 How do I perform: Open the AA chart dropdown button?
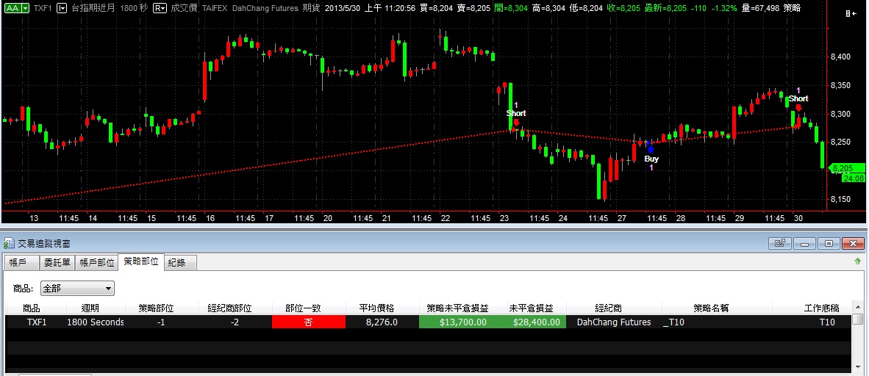(x=17, y=8)
